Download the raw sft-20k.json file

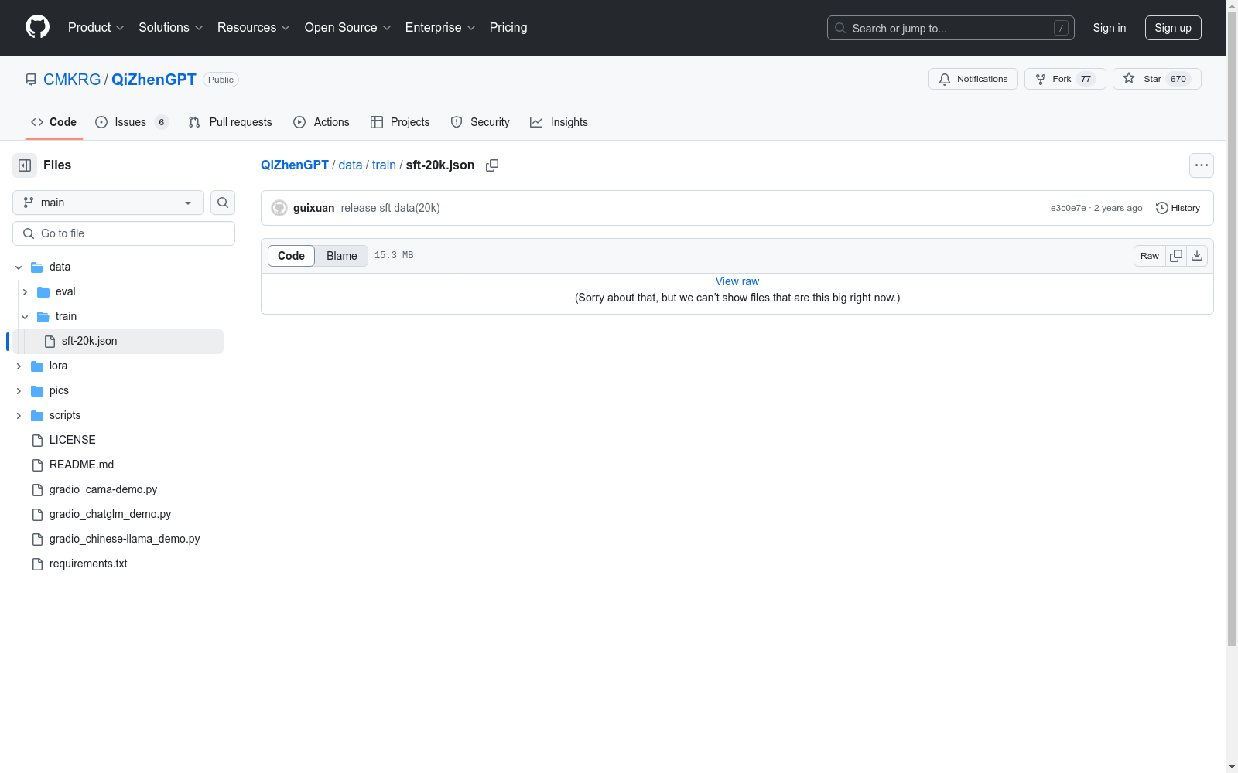coord(1197,256)
